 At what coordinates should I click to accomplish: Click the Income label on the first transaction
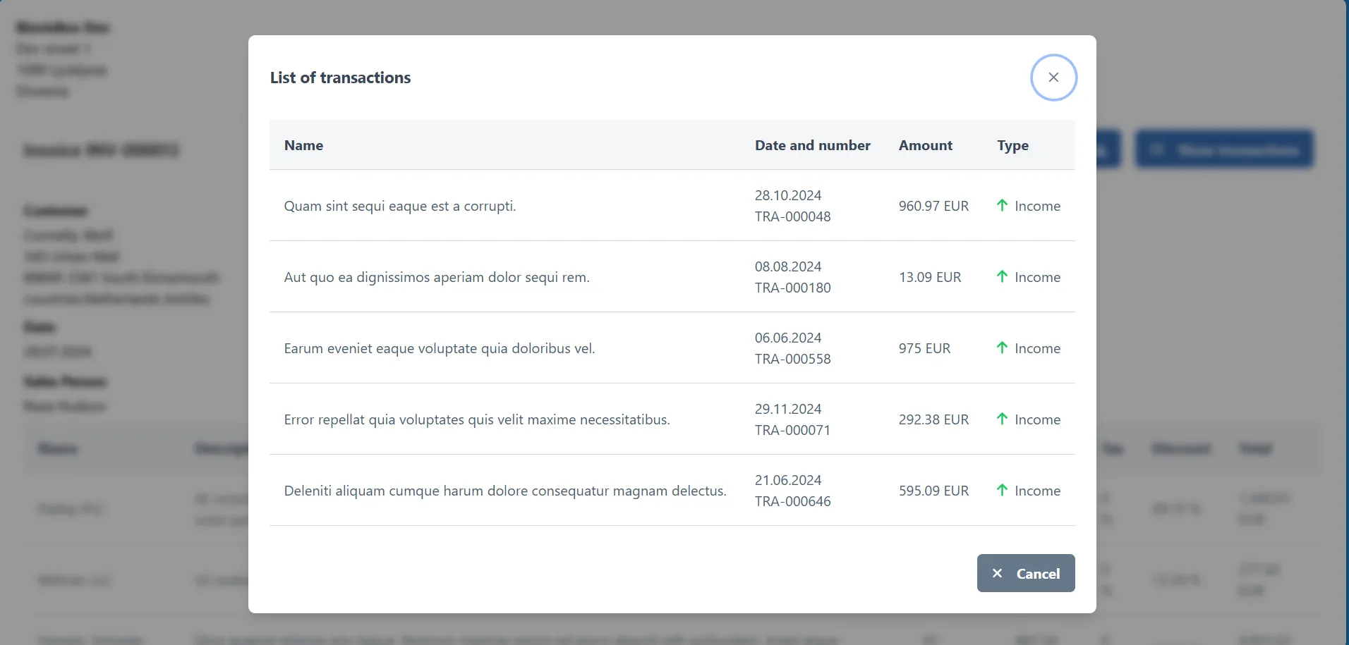[x=1037, y=205]
